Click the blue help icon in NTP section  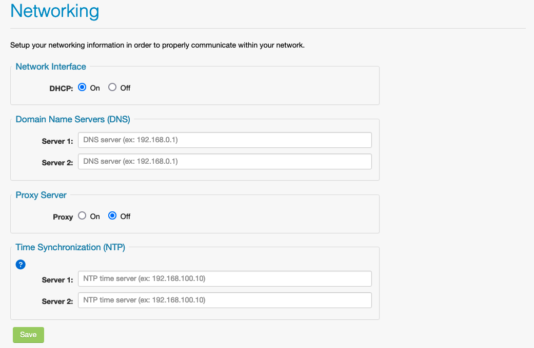pos(20,265)
